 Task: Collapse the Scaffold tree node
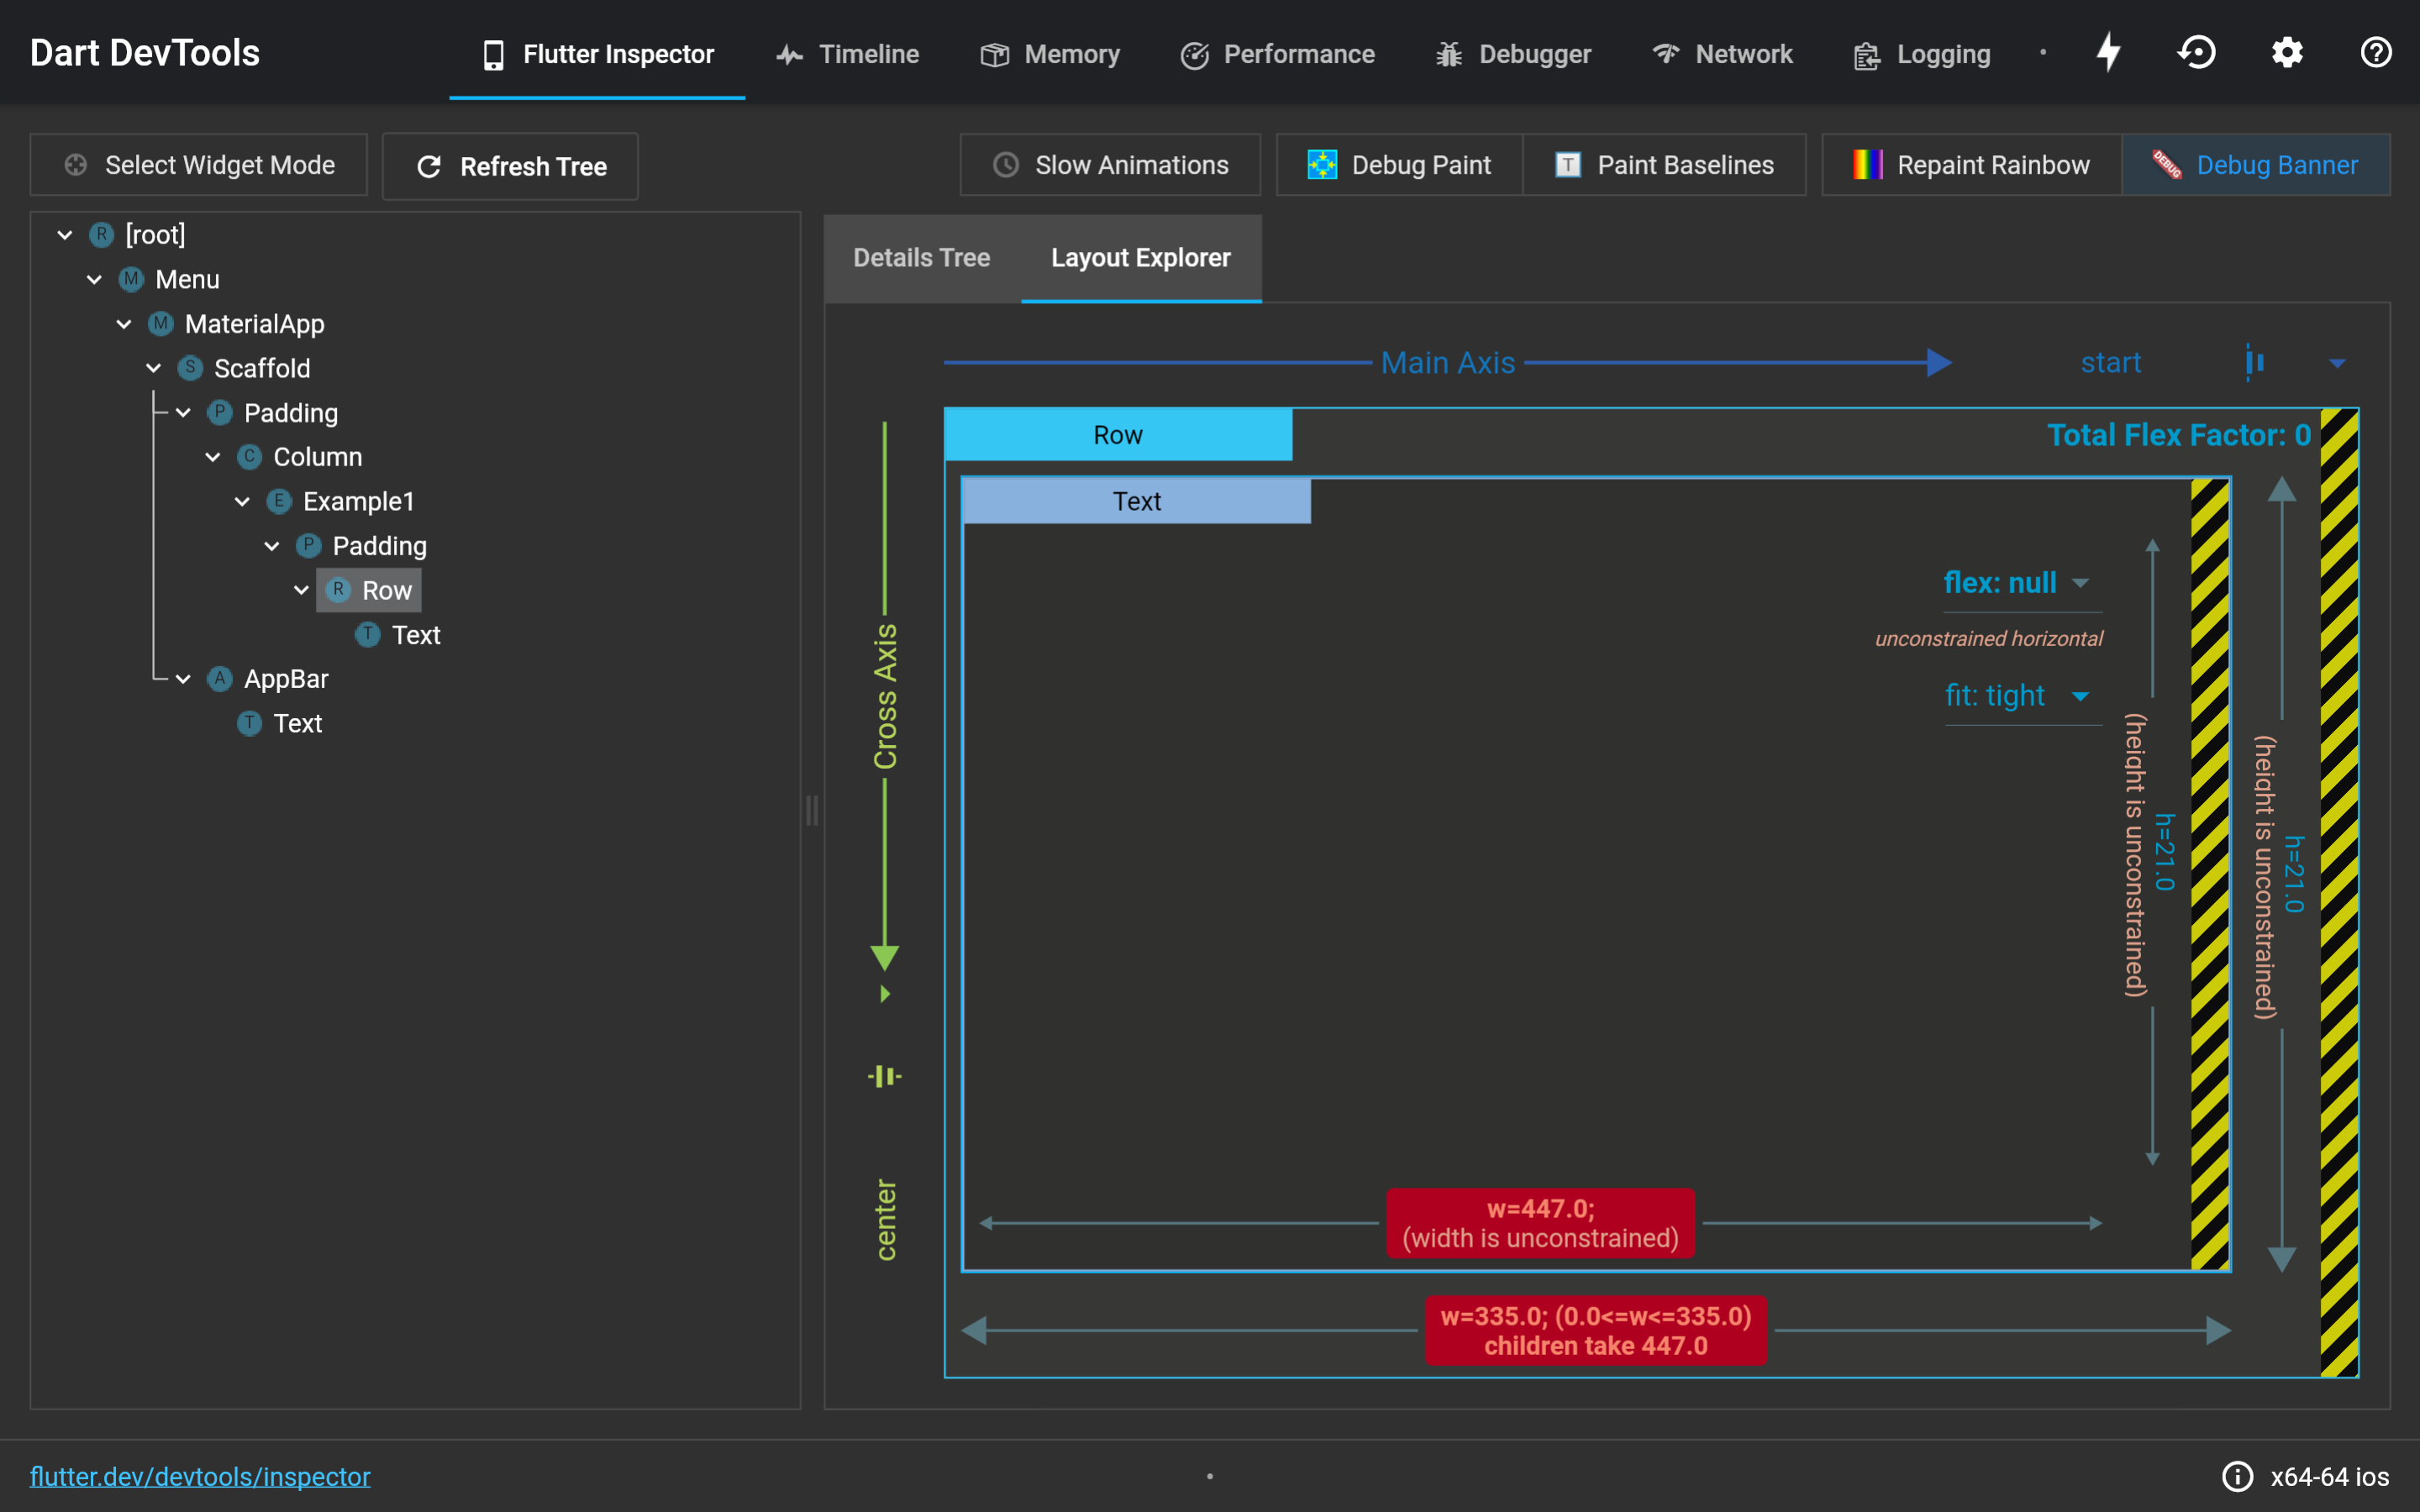click(154, 368)
